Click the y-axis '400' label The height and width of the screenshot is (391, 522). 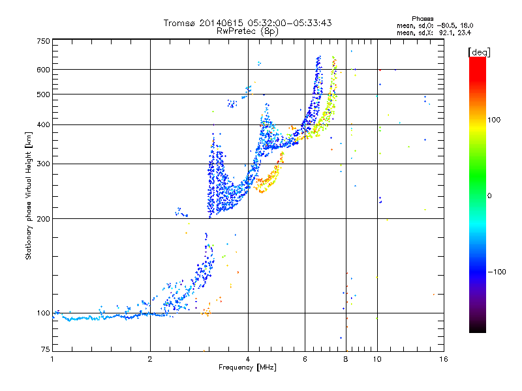tap(43, 125)
